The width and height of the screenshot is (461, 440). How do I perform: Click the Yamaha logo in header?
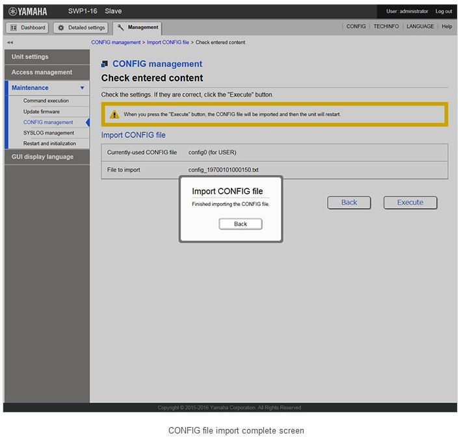pos(28,11)
